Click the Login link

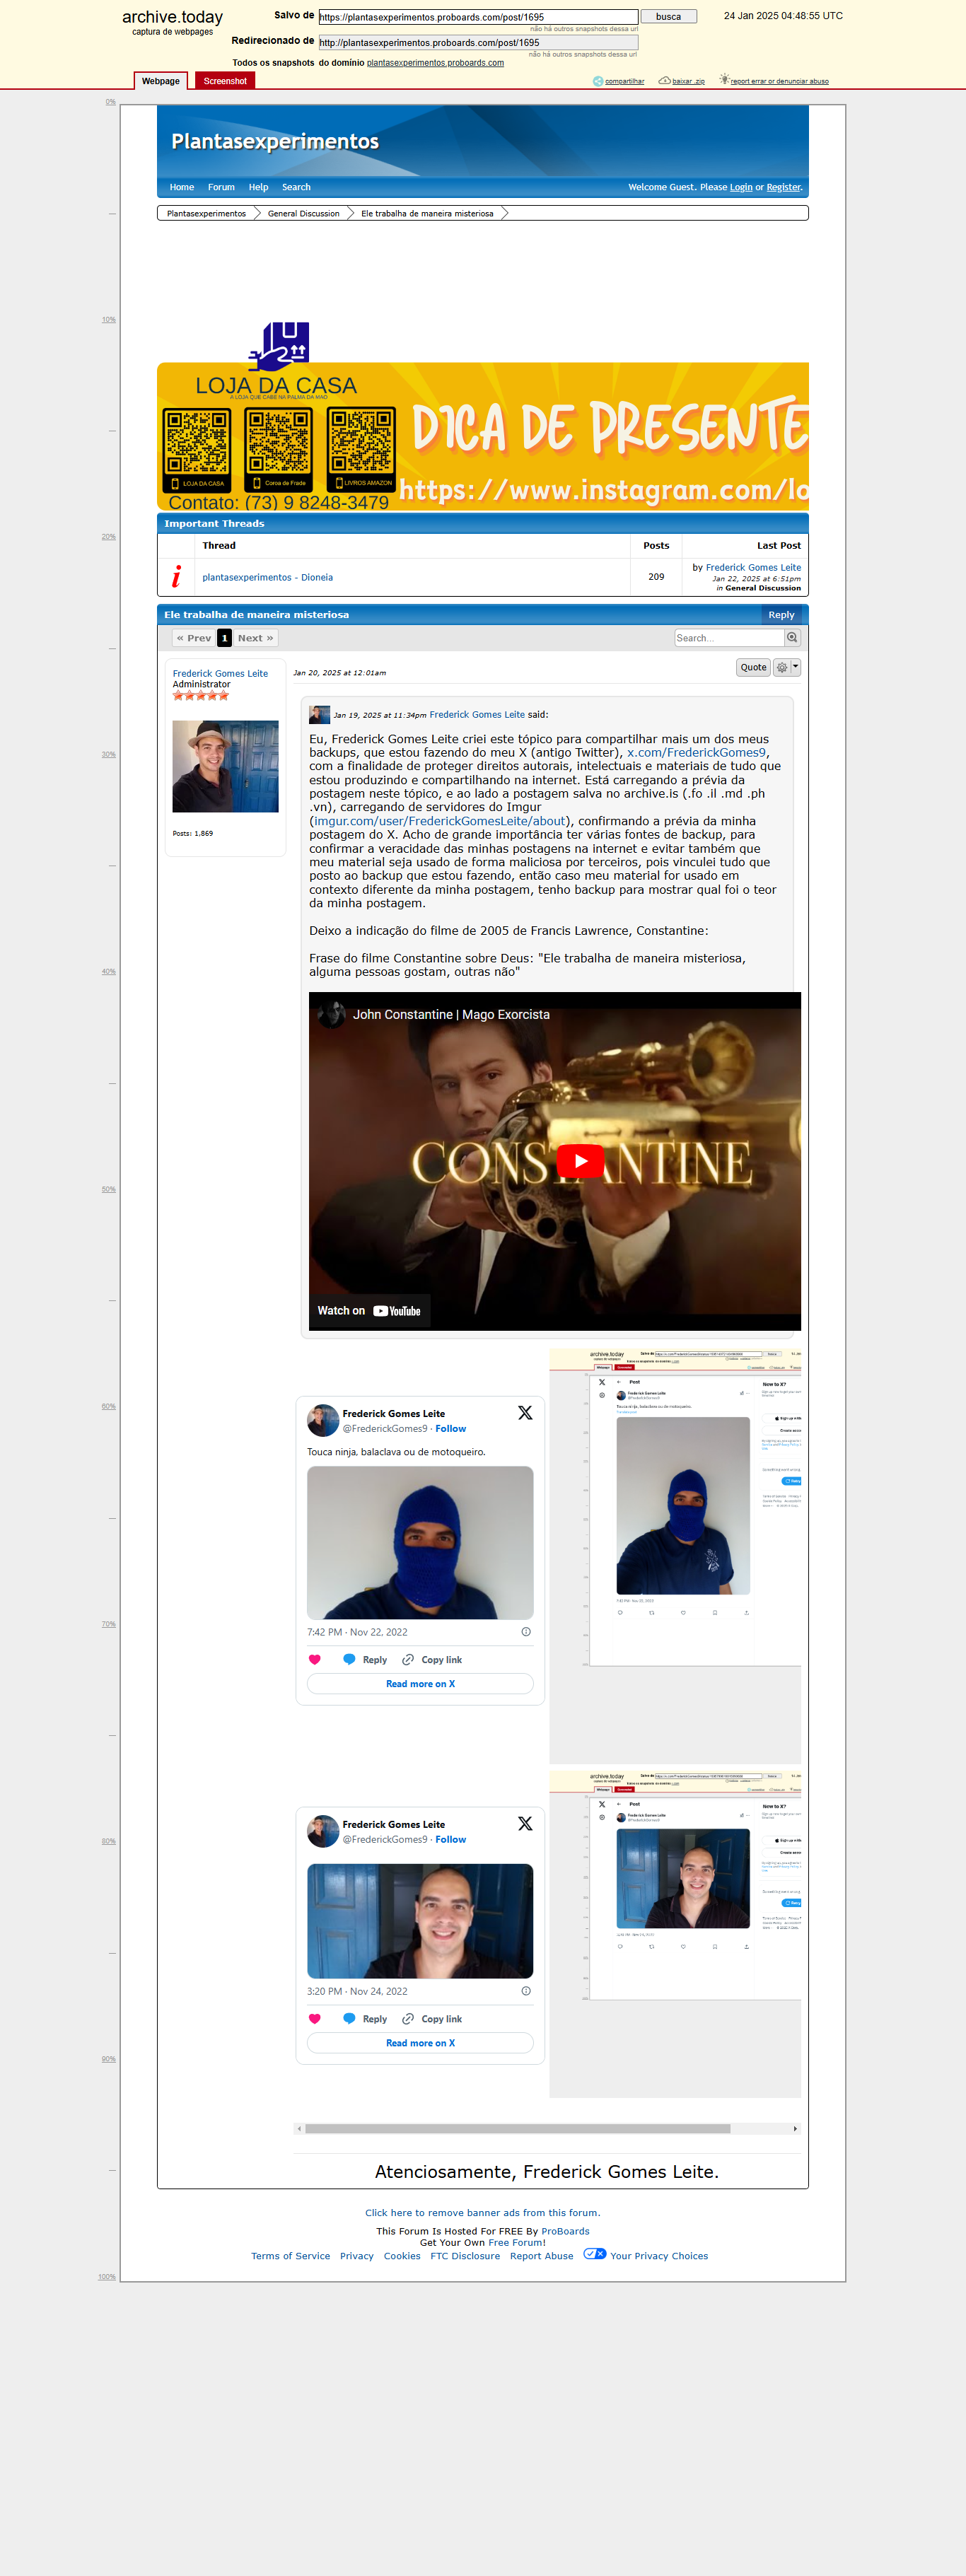[x=741, y=187]
